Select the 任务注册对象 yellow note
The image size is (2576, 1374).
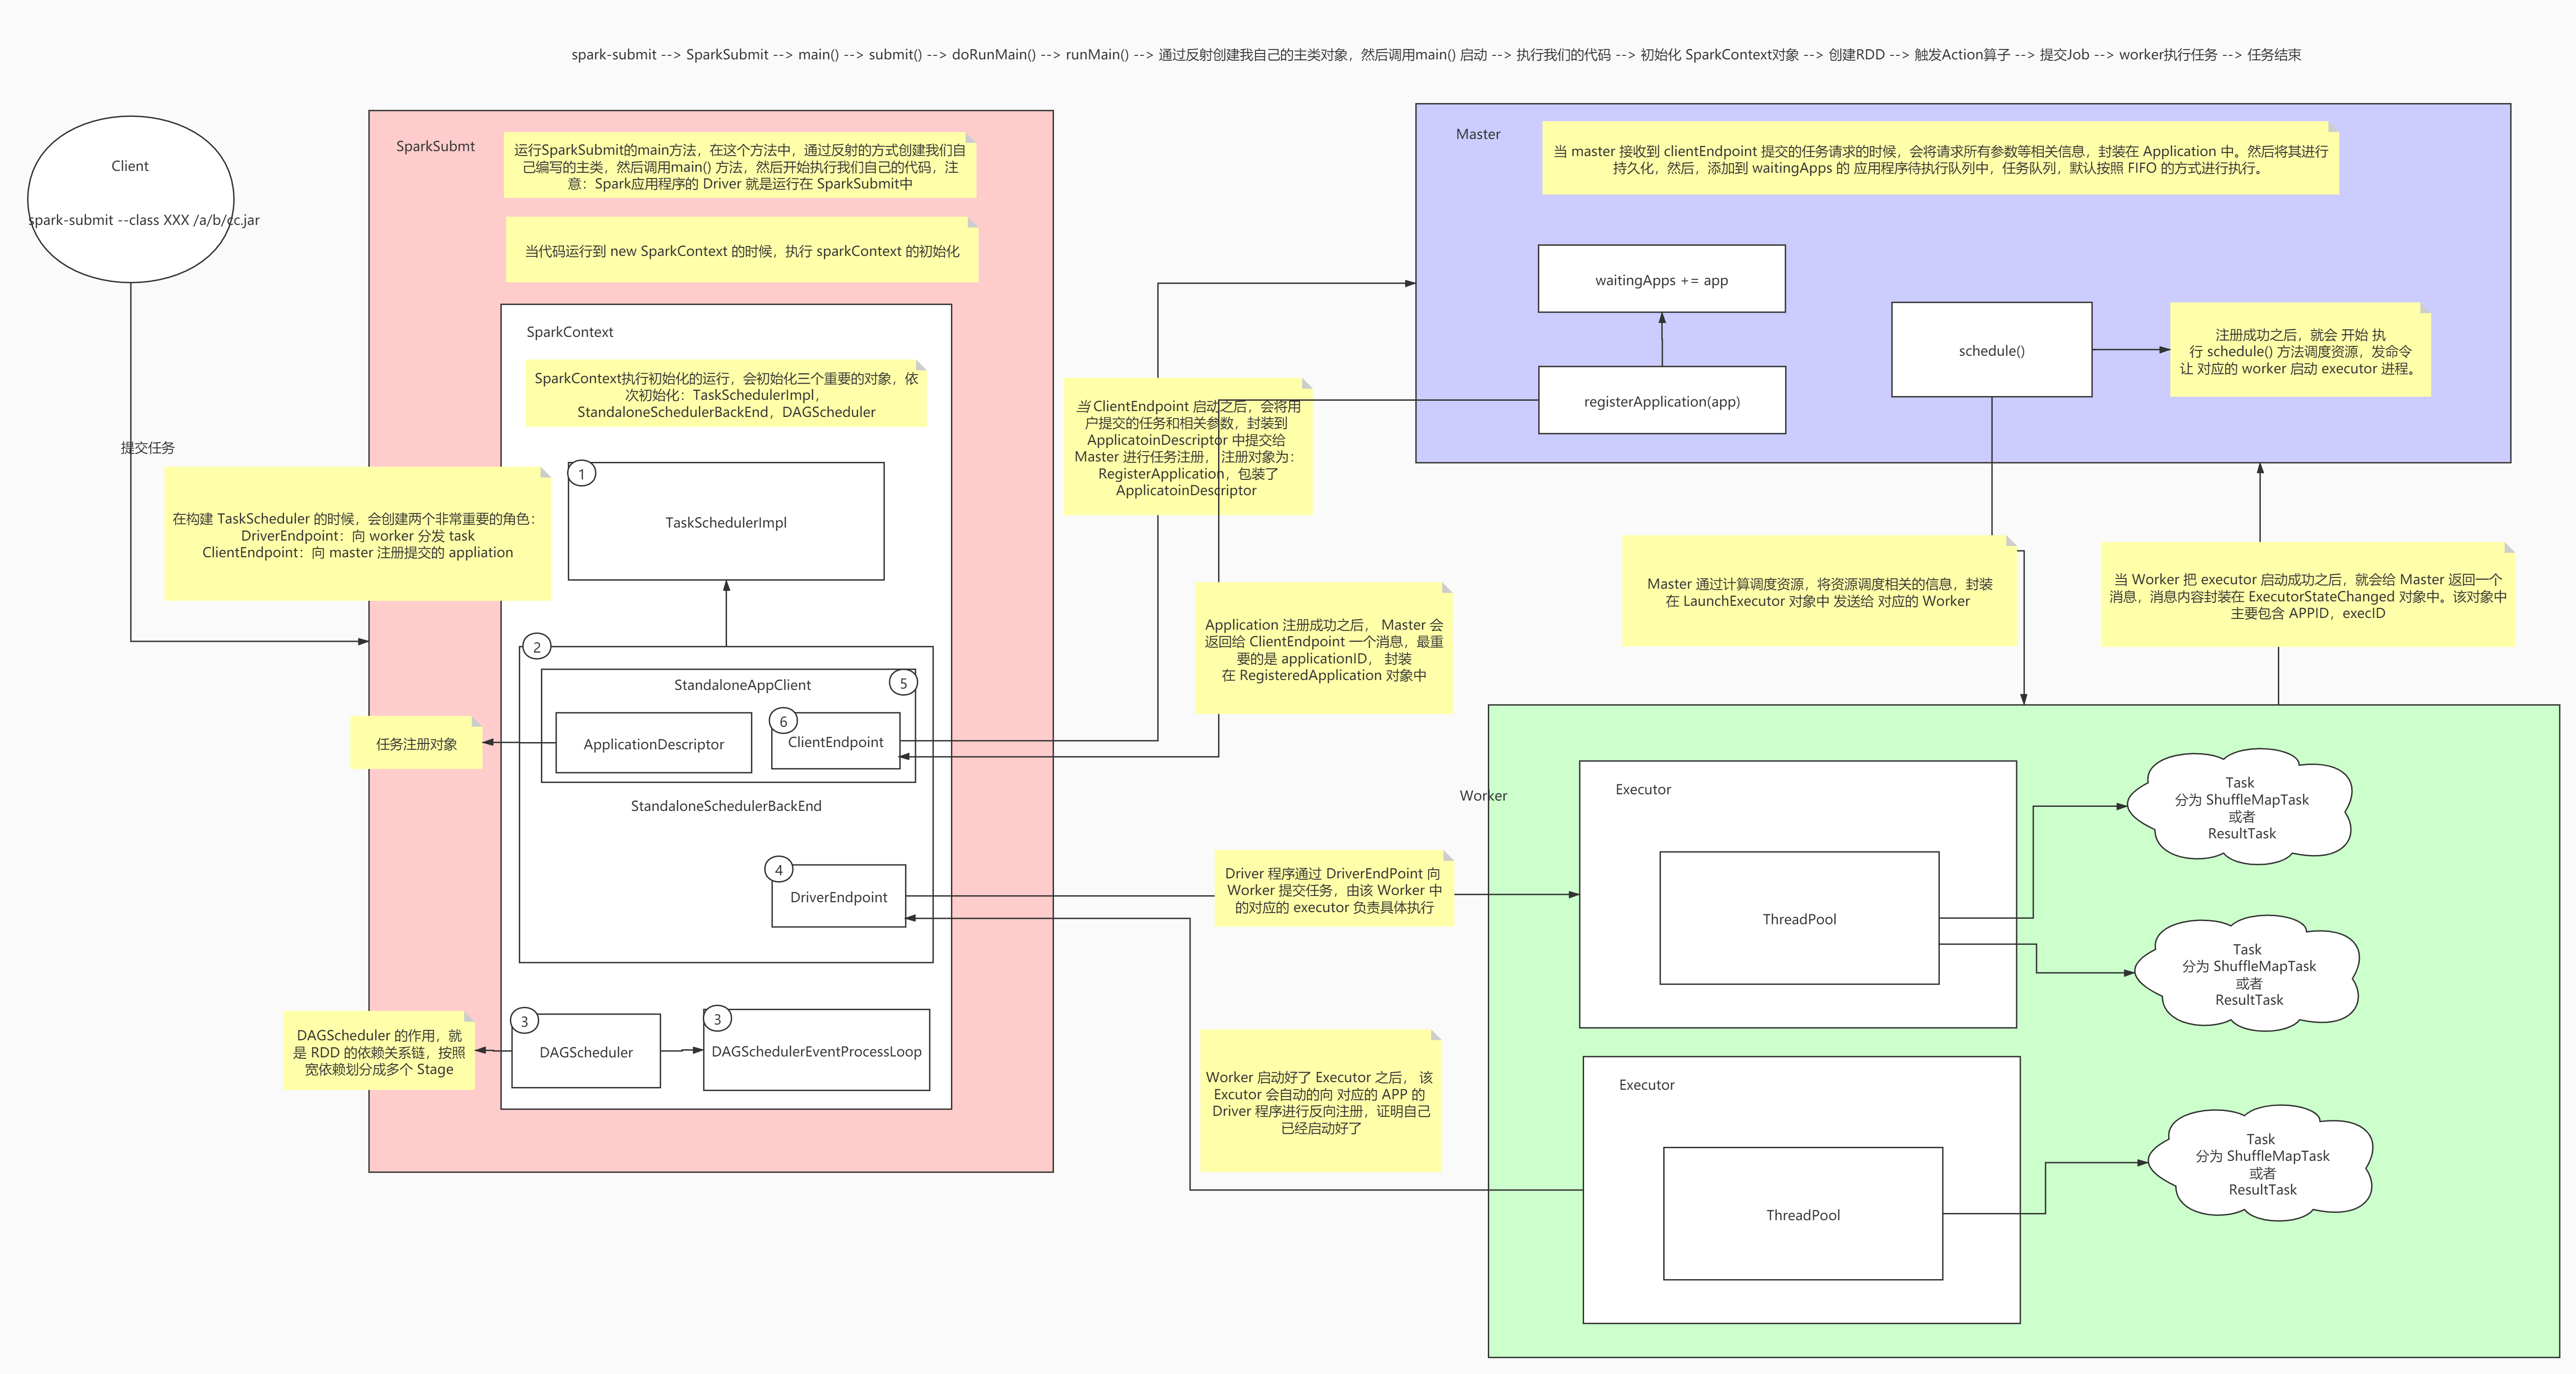coord(416,744)
